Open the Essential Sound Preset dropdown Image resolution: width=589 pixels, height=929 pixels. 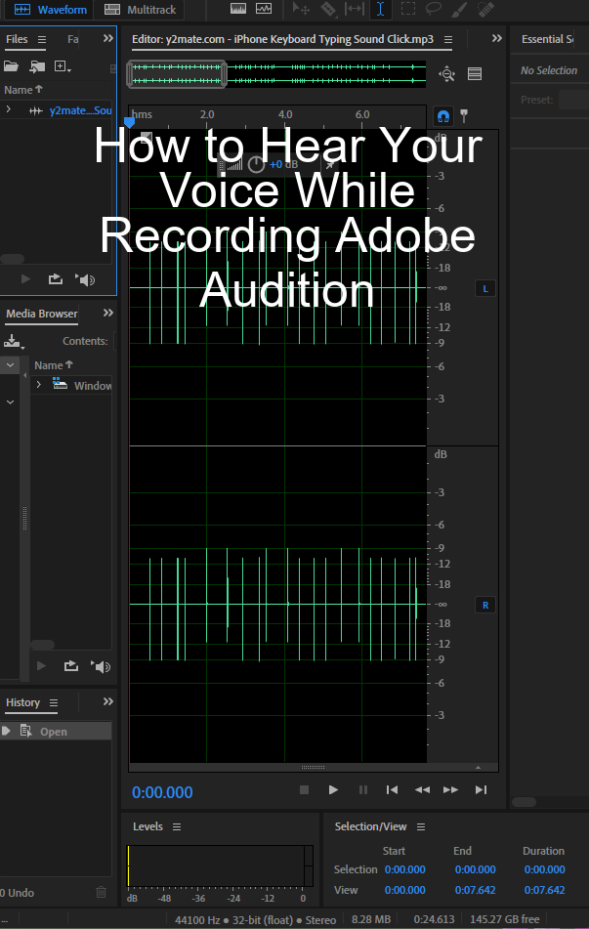pos(573,100)
